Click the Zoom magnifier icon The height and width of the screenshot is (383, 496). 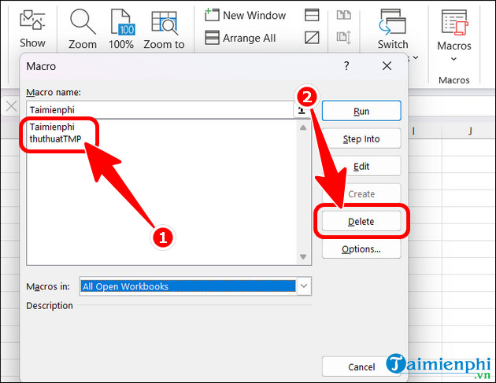click(83, 22)
